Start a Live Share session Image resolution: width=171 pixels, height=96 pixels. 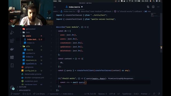(x=39, y=94)
